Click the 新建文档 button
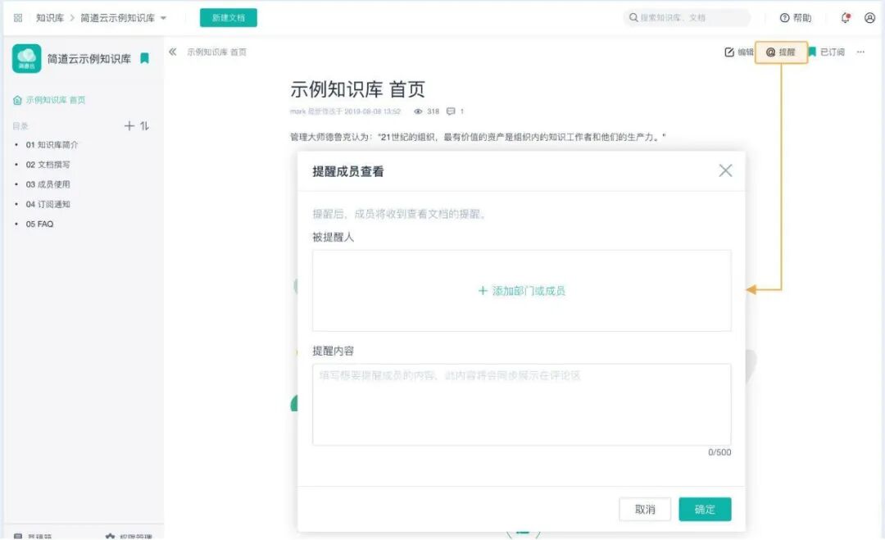885x540 pixels. pos(228,17)
